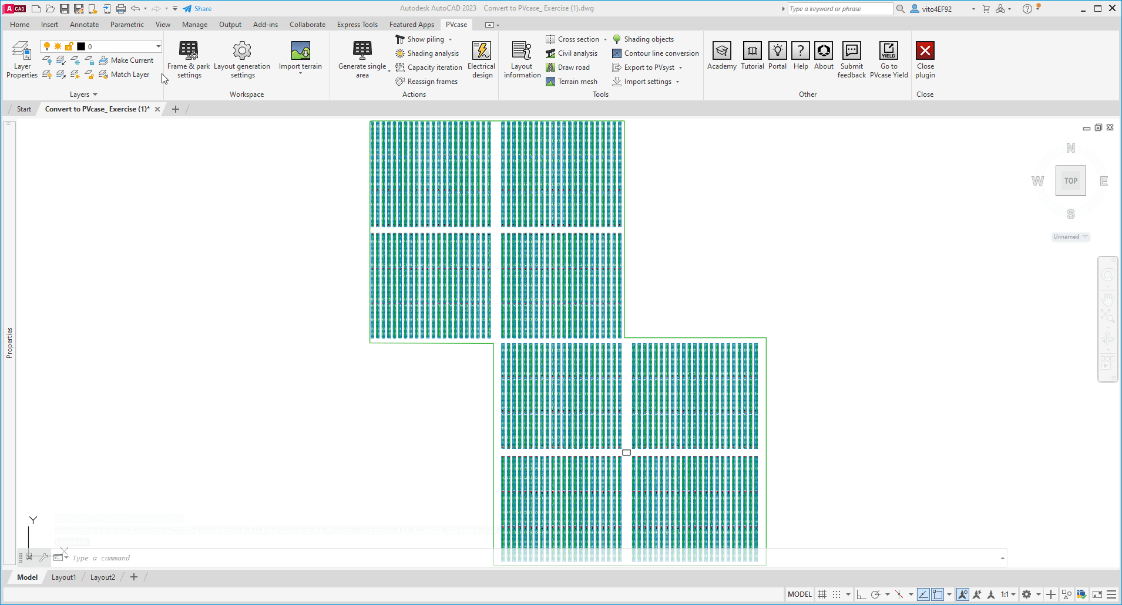
Task: Expand the Layers panel arrow
Action: pyautogui.click(x=95, y=94)
